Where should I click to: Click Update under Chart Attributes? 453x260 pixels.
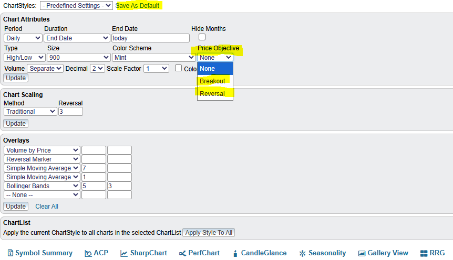[16, 78]
